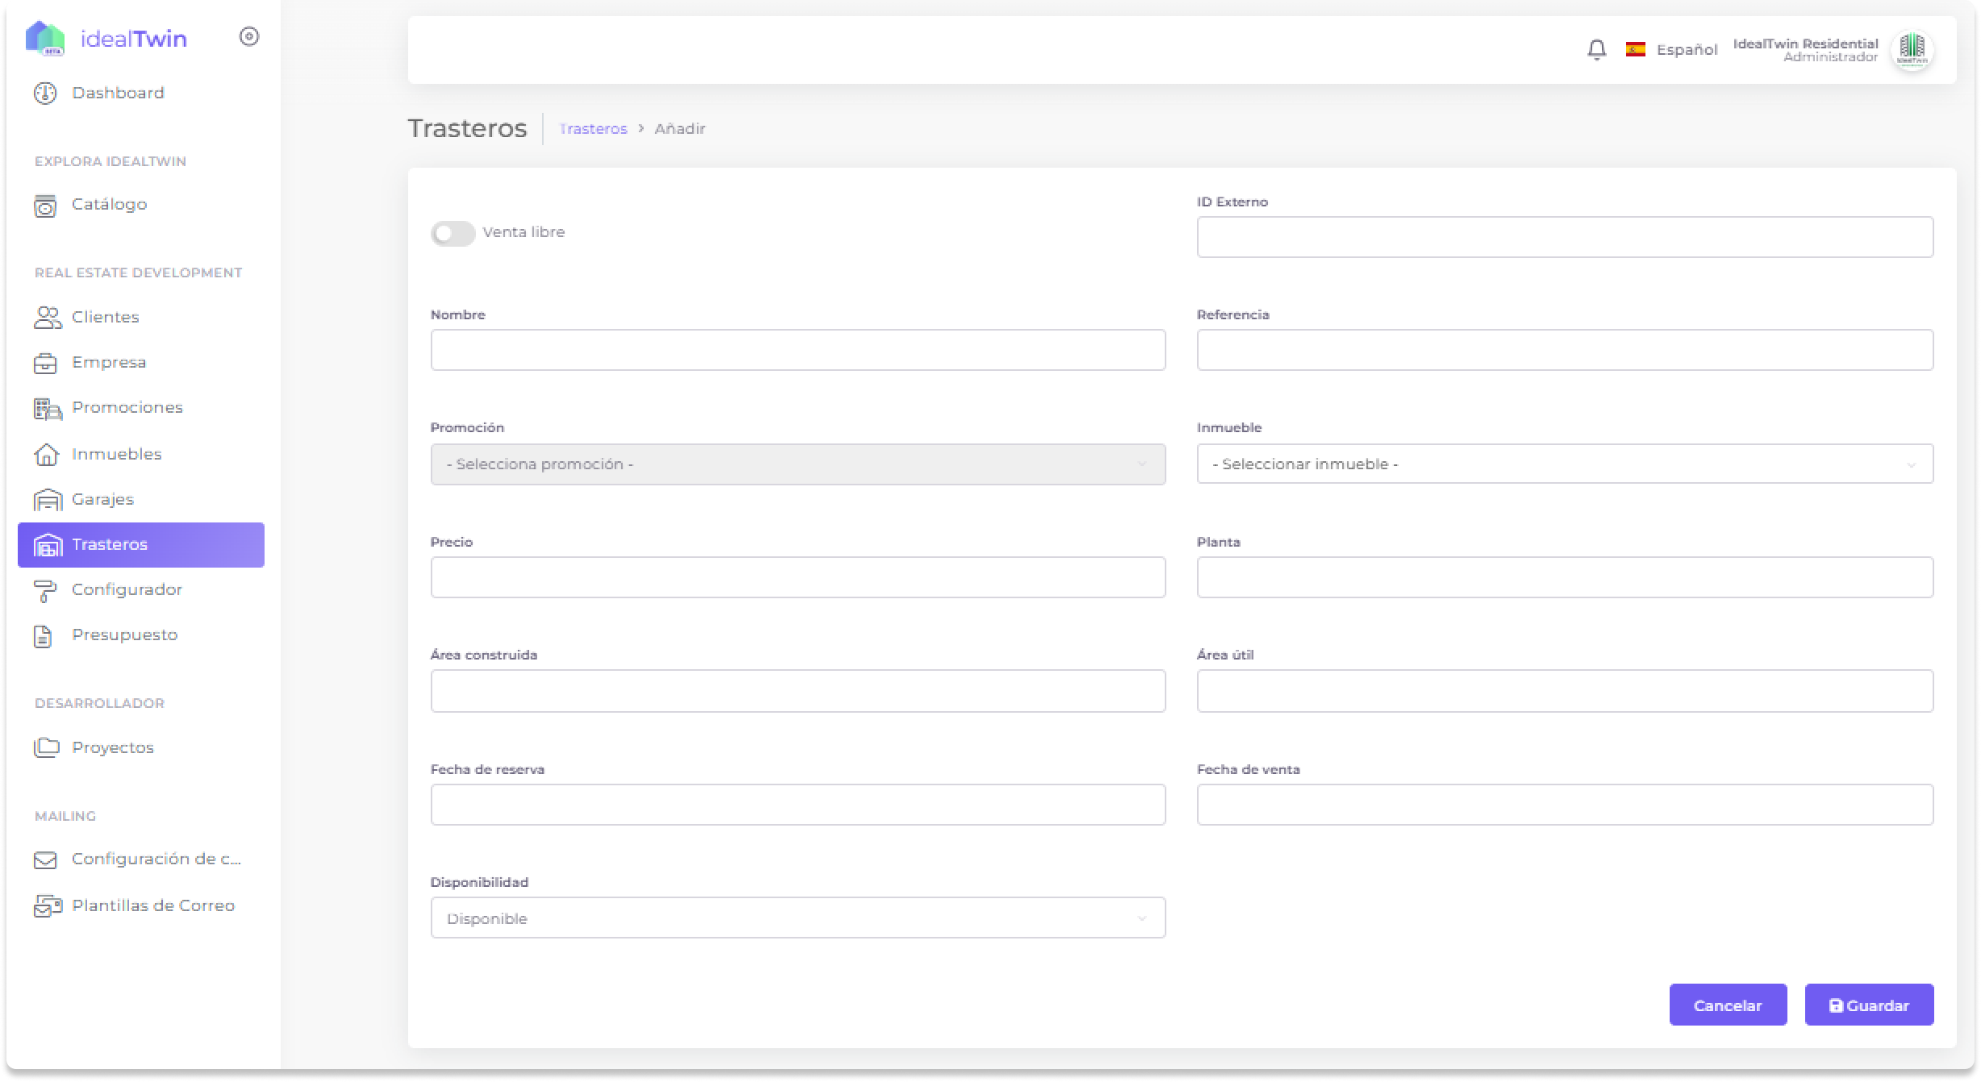The width and height of the screenshot is (1981, 1082).
Task: Expand the Seleccionar inmueble dropdown
Action: tap(1564, 464)
